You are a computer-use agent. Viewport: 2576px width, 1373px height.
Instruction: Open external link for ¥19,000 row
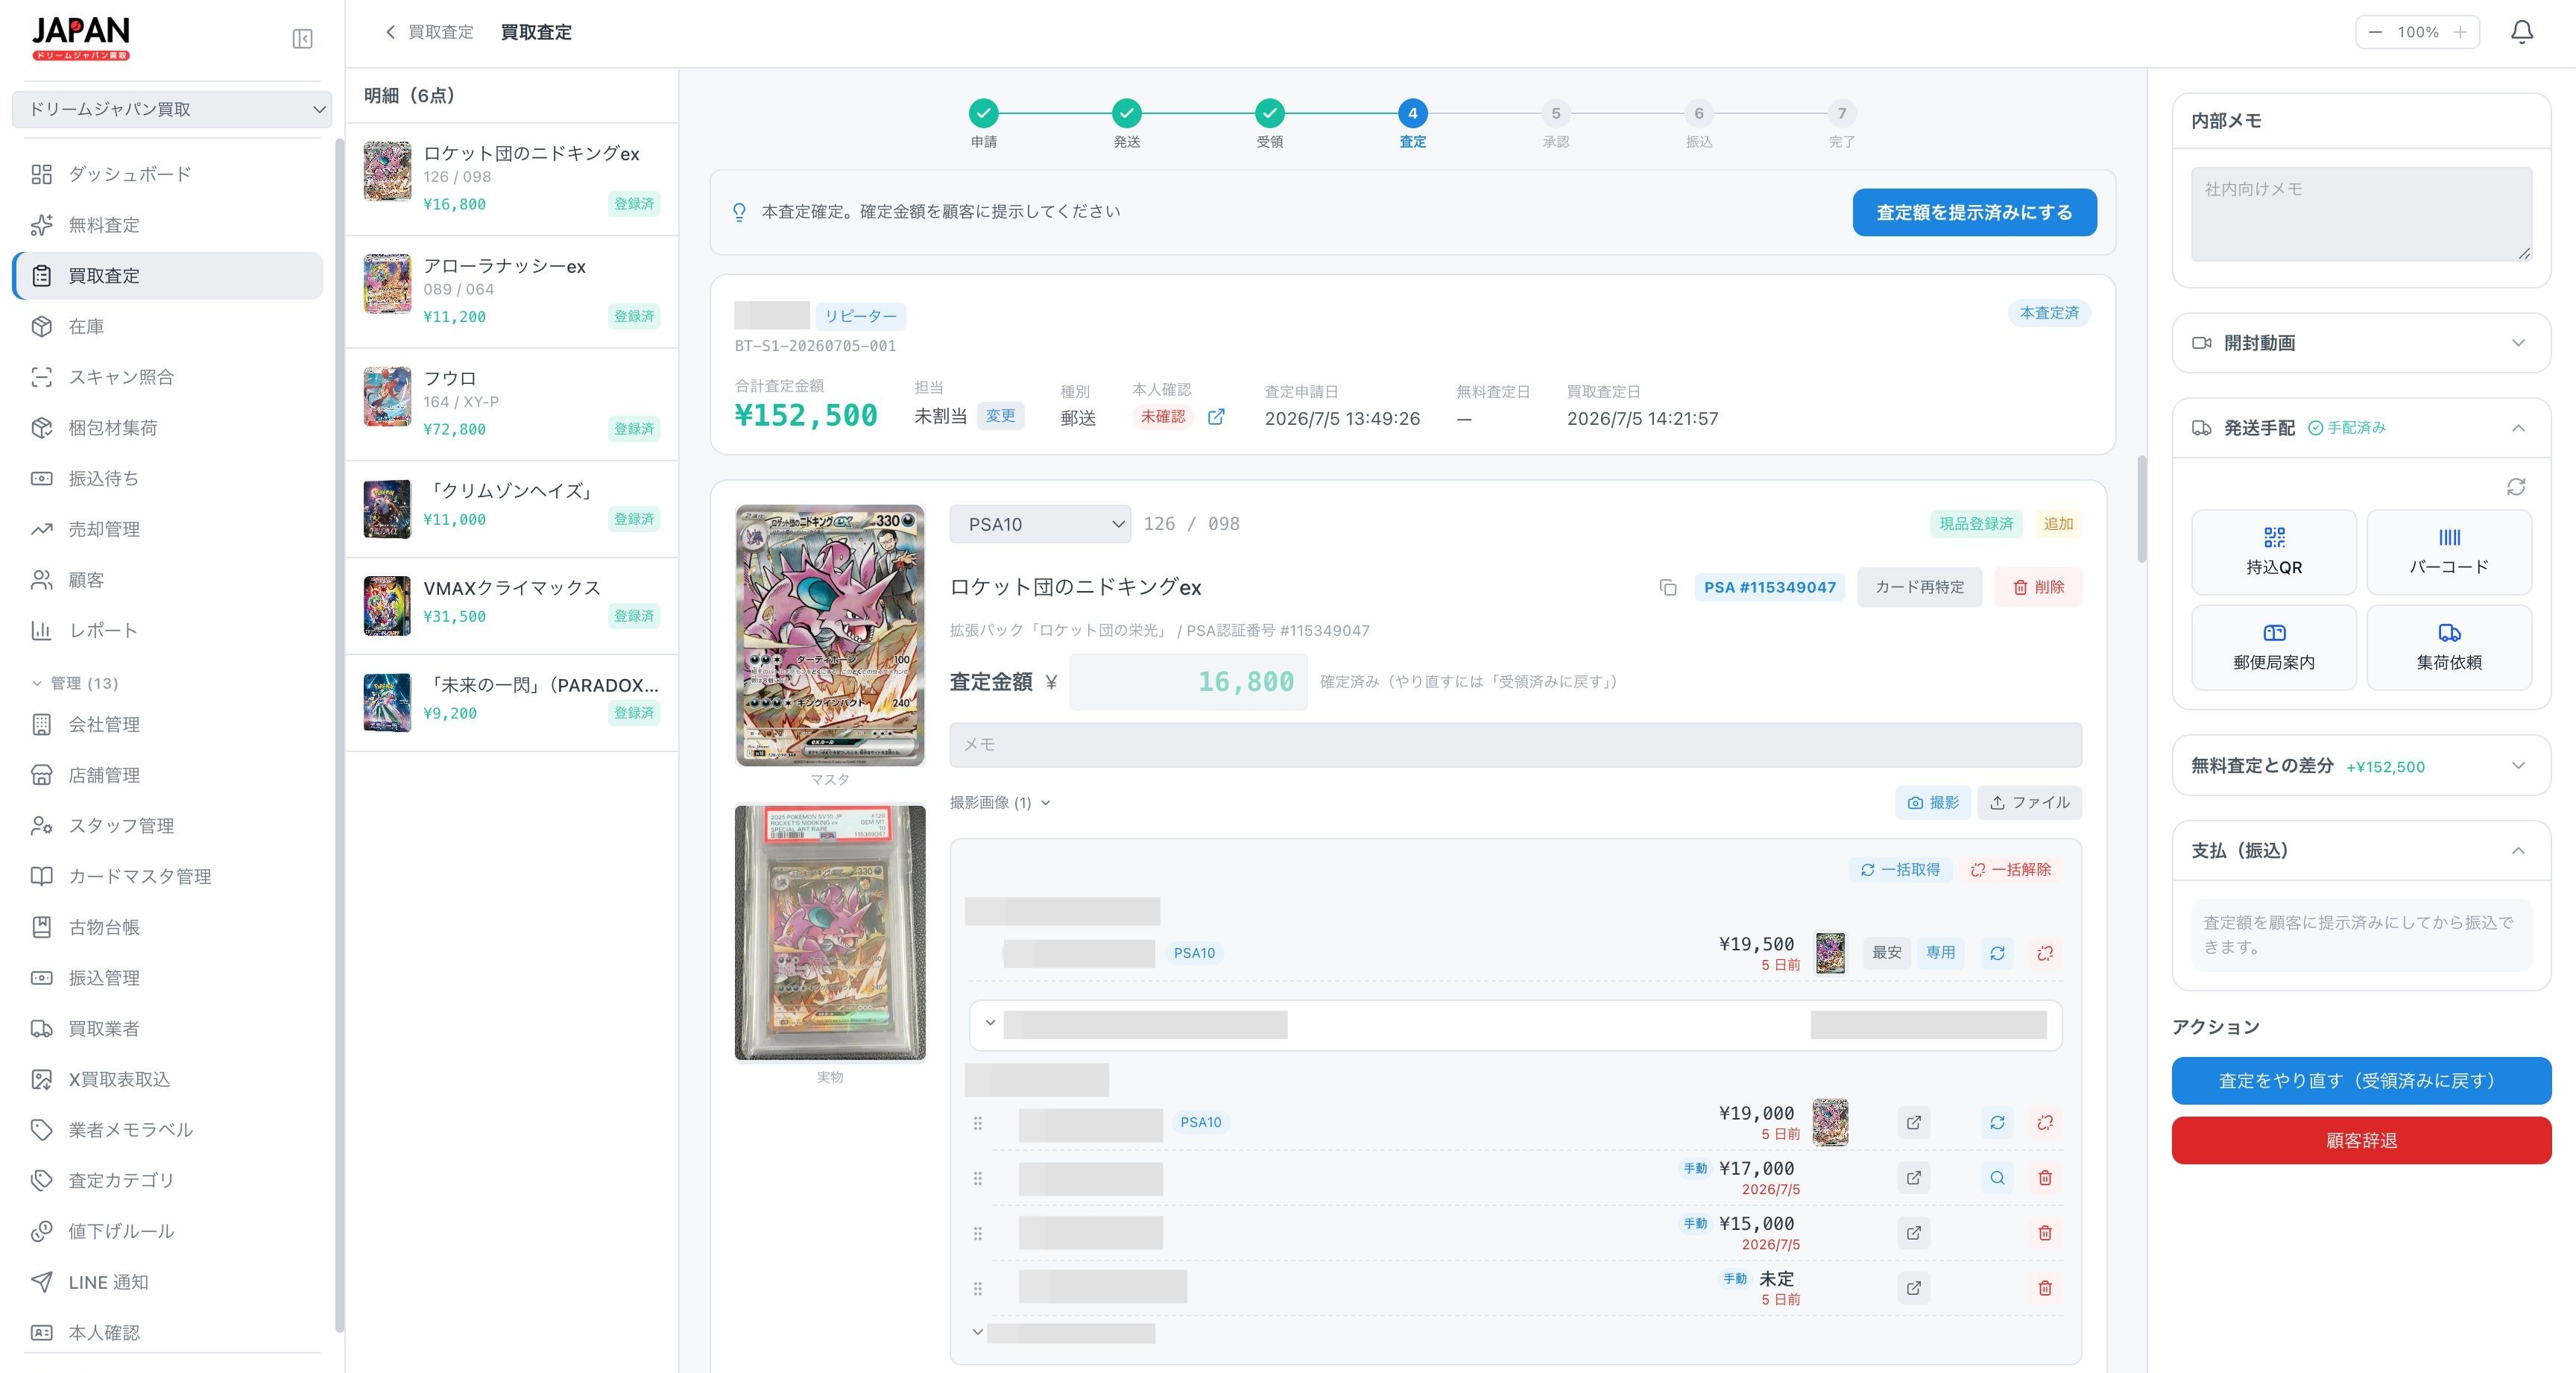1913,1122
